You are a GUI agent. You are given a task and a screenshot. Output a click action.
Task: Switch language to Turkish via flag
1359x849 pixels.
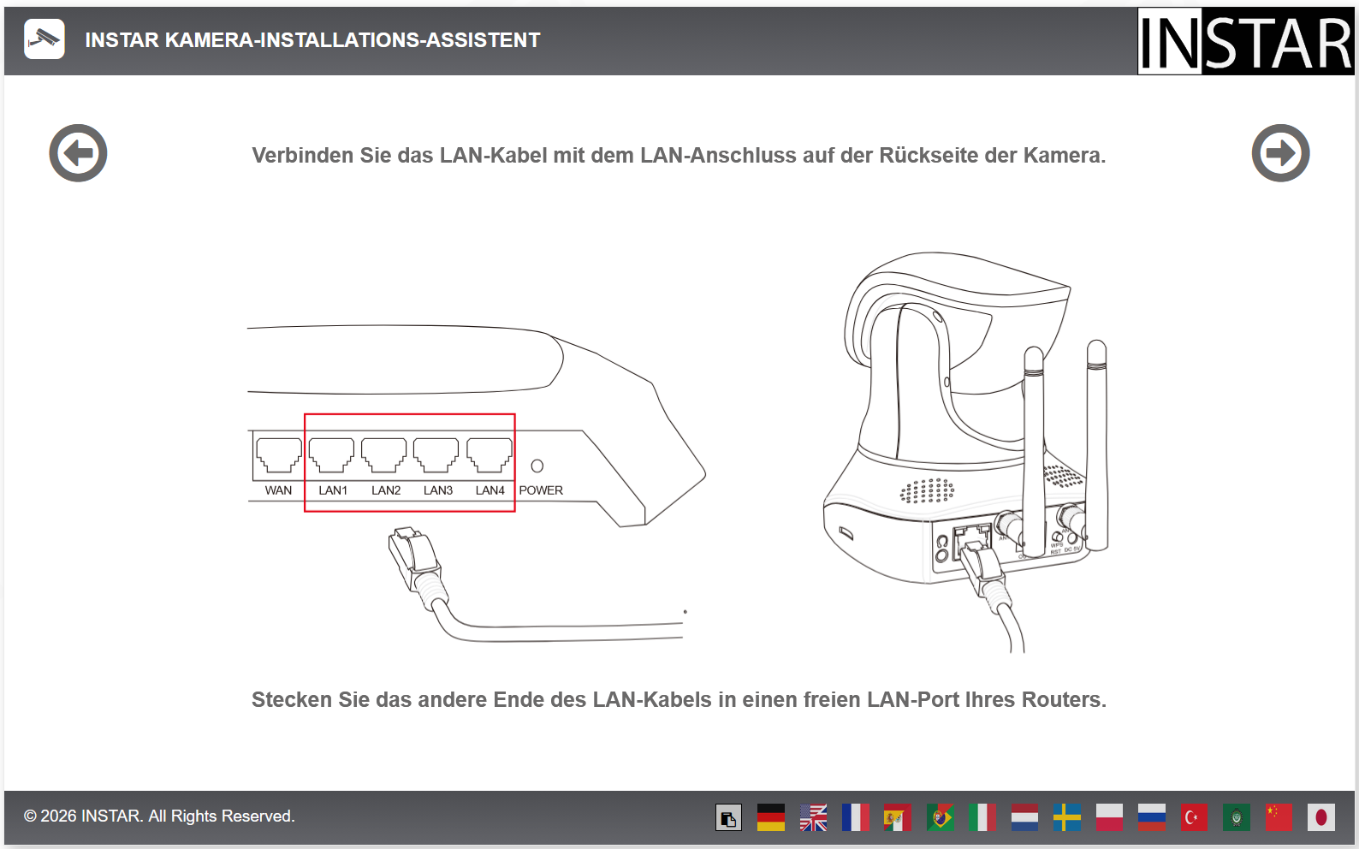1194,818
